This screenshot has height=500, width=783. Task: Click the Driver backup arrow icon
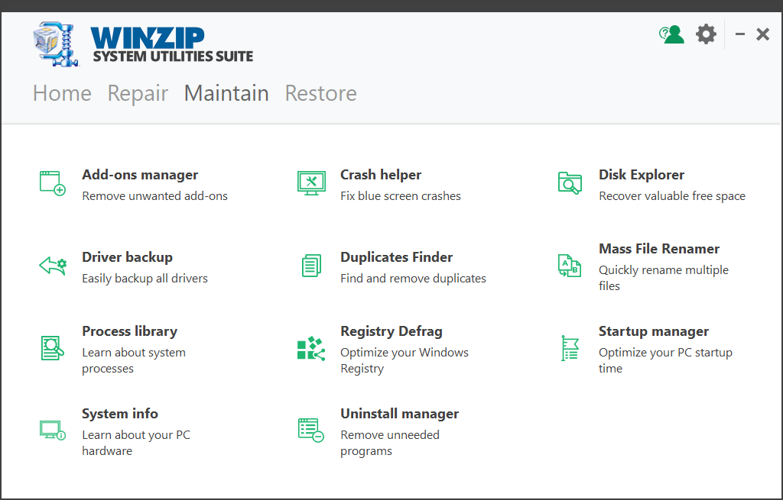[x=51, y=266]
